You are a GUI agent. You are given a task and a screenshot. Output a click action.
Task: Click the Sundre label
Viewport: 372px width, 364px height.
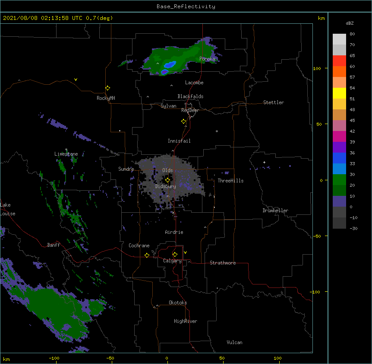pyautogui.click(x=126, y=169)
